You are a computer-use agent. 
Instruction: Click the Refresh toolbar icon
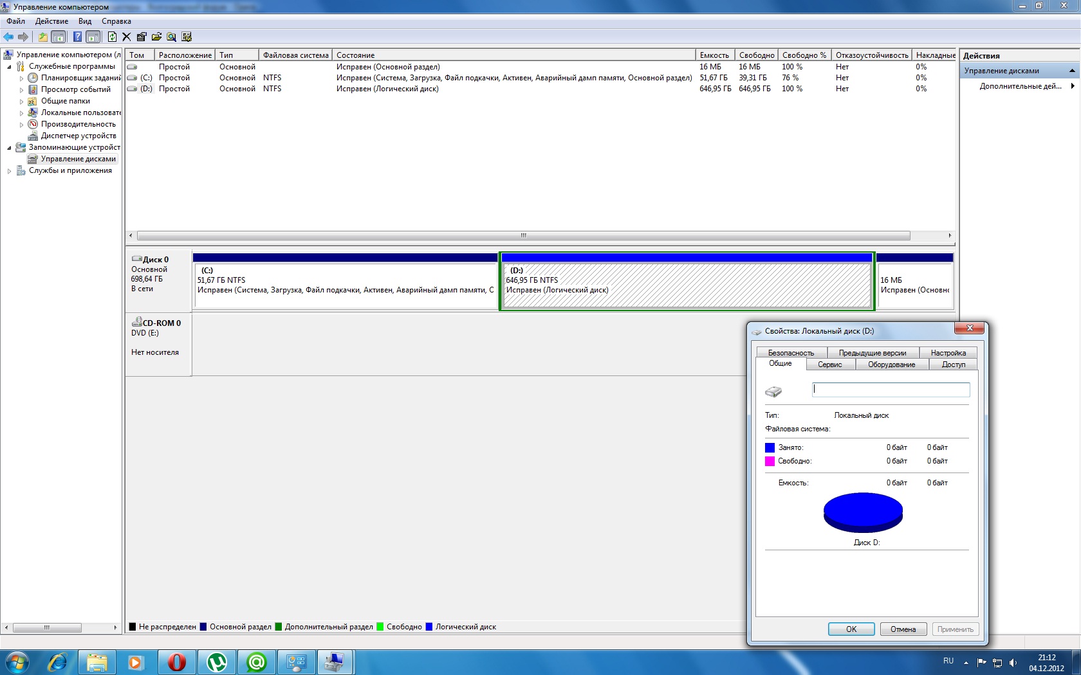coord(112,37)
